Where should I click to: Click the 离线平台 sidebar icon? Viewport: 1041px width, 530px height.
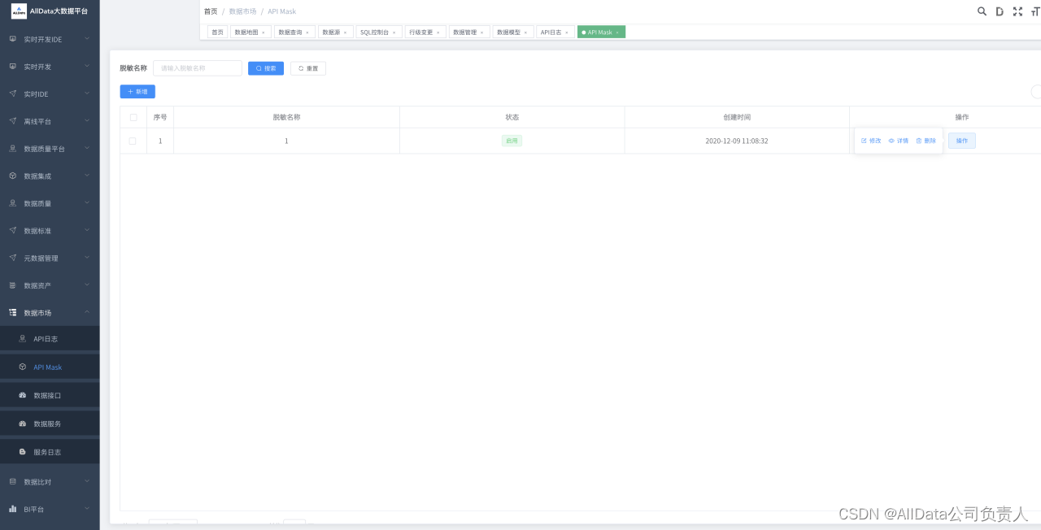pos(13,121)
